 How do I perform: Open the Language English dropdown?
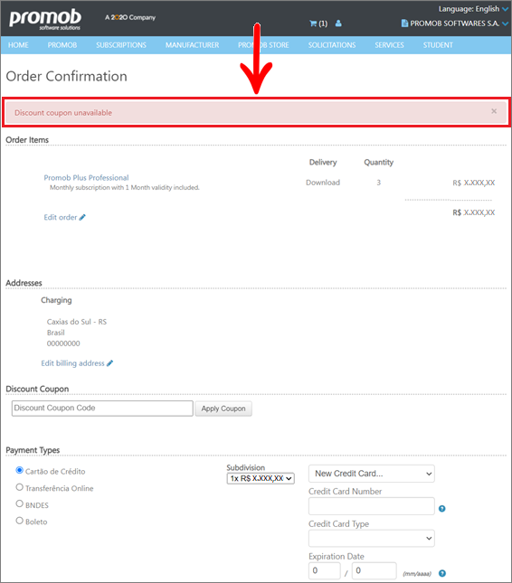pos(473,9)
